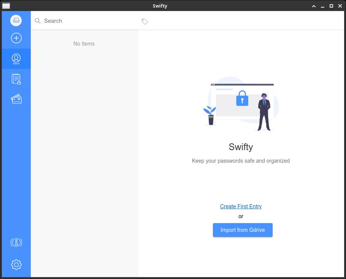Image resolution: width=346 pixels, height=279 pixels.
Task: Click the window menu icon in title bar
Action: (6, 6)
